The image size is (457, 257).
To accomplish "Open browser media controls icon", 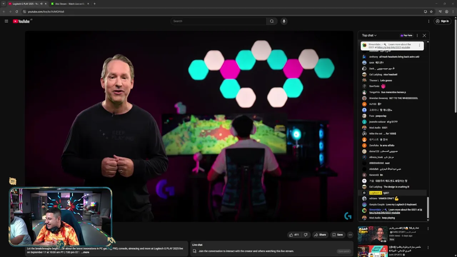I will coord(440,11).
